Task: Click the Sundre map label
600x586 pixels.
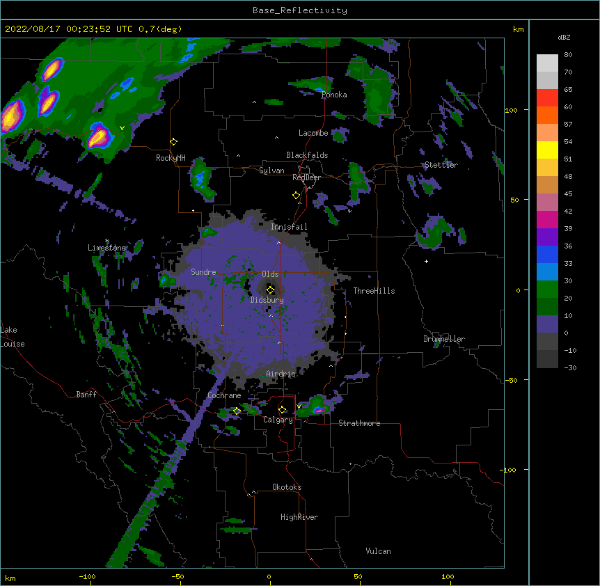Action: 203,272
